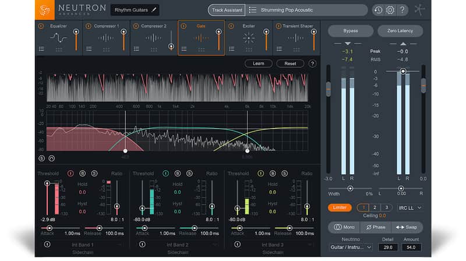466x261 pixels.
Task: Open Exciter module preset list icon
Action: 231,49
